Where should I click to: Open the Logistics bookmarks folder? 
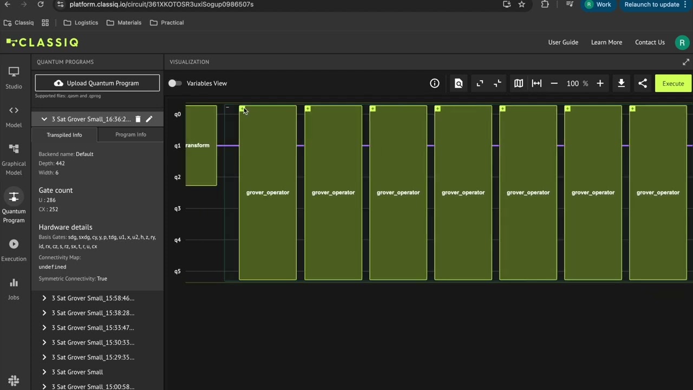pos(81,23)
